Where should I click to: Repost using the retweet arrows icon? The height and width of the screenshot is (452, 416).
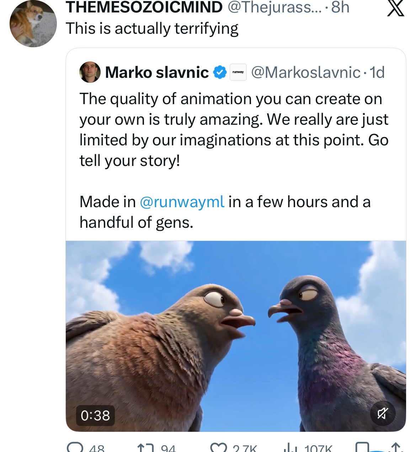tap(146, 447)
